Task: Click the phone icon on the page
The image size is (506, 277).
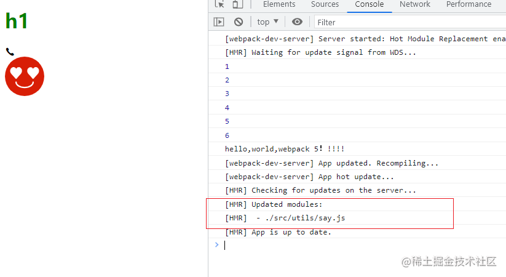Action: [x=10, y=52]
